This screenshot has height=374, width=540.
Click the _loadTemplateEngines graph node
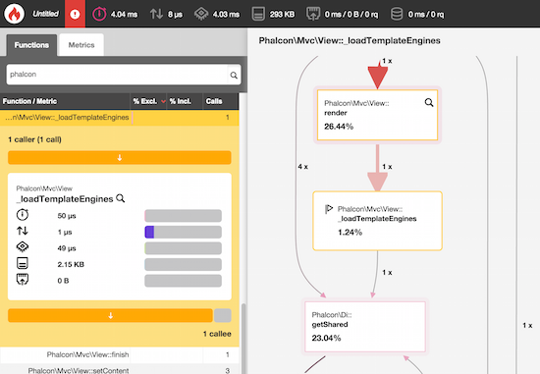pos(377,221)
